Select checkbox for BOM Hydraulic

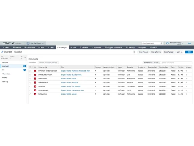pos(30,90)
